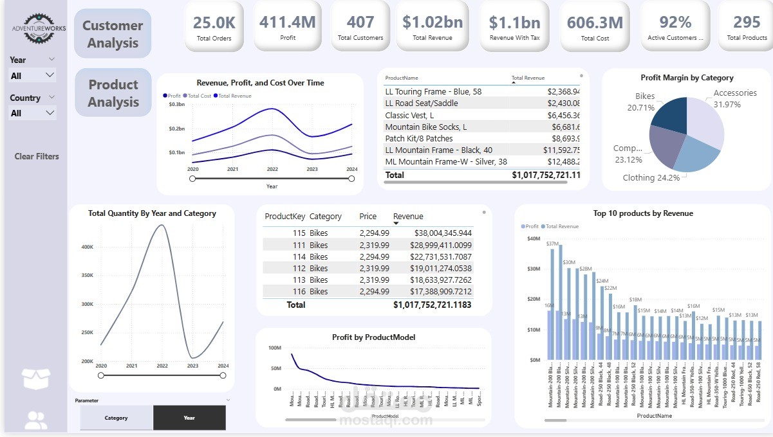Grab the 2024 handle on Revenue chart slider
Image resolution: width=773 pixels, height=437 pixels.
(x=351, y=179)
